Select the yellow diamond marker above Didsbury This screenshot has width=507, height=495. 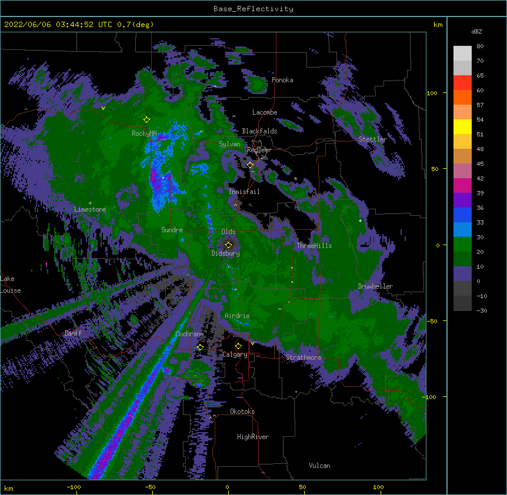[x=229, y=245]
